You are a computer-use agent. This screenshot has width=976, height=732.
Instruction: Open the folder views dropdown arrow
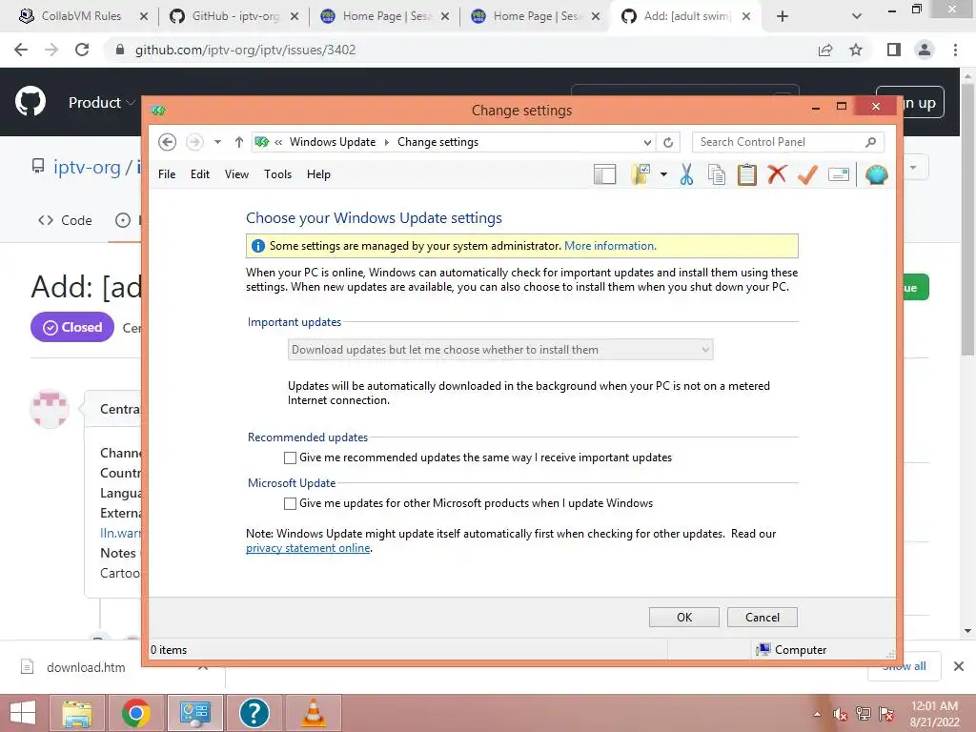663,175
